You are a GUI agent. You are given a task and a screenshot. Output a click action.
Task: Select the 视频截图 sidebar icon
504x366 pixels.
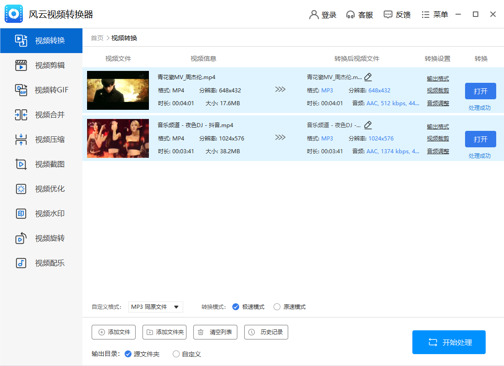(41, 164)
